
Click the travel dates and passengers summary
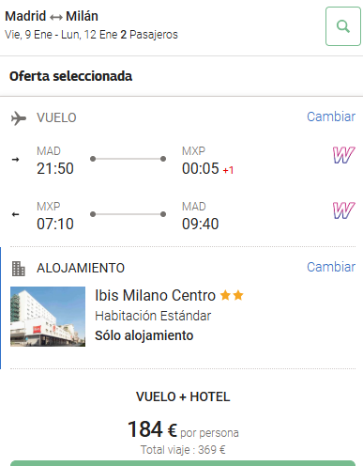pyautogui.click(x=91, y=35)
